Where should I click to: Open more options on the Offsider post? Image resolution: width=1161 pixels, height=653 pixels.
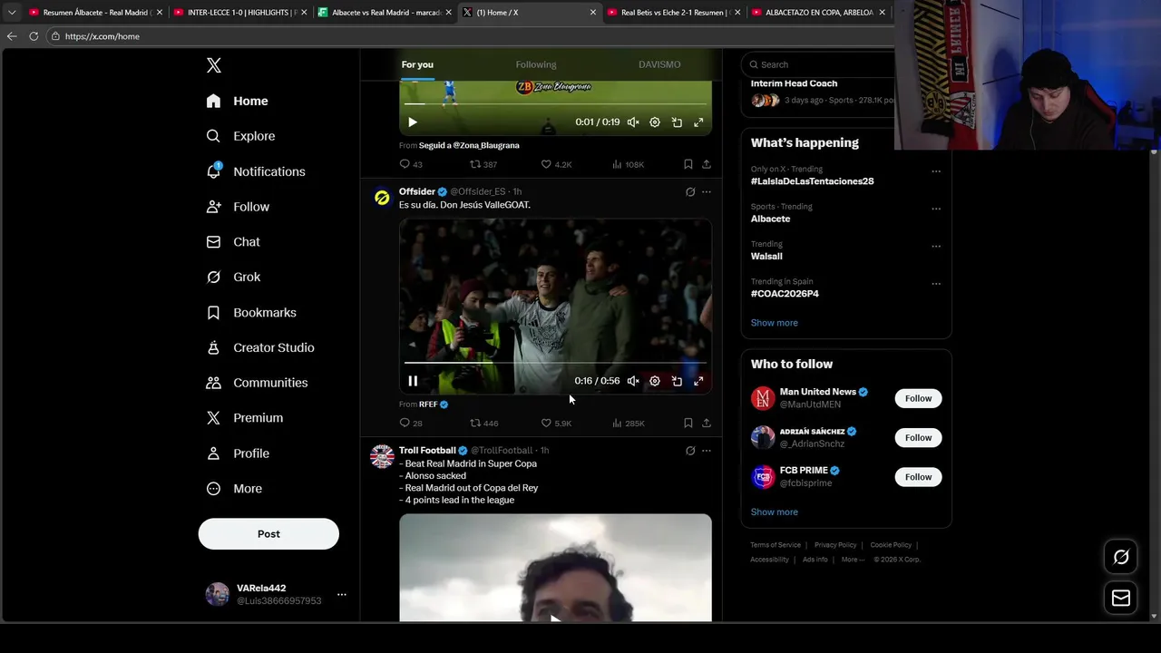pos(707,192)
